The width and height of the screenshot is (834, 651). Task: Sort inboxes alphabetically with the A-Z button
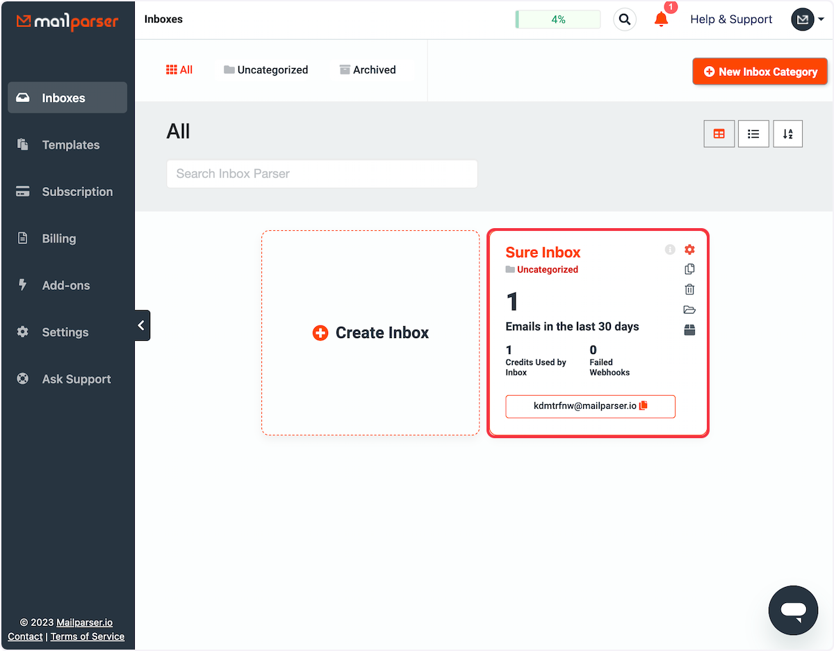click(787, 134)
